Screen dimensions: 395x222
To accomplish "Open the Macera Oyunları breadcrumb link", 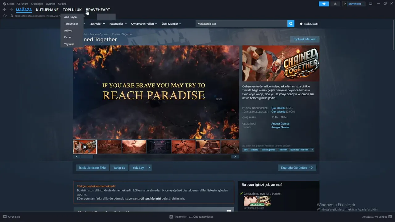I will tap(100, 34).
